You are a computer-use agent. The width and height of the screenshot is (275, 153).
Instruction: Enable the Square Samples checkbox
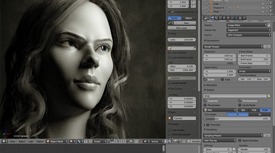(x=240, y=140)
